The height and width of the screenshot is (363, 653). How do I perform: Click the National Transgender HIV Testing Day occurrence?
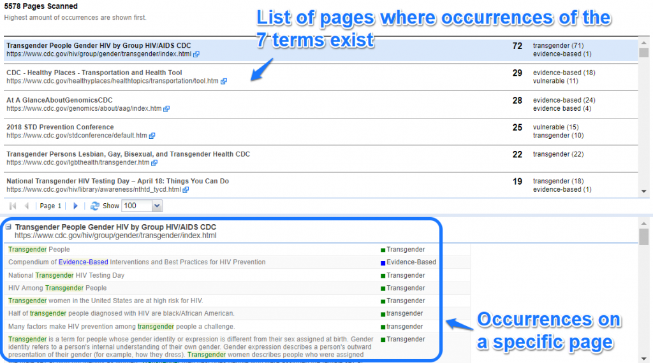click(x=66, y=276)
